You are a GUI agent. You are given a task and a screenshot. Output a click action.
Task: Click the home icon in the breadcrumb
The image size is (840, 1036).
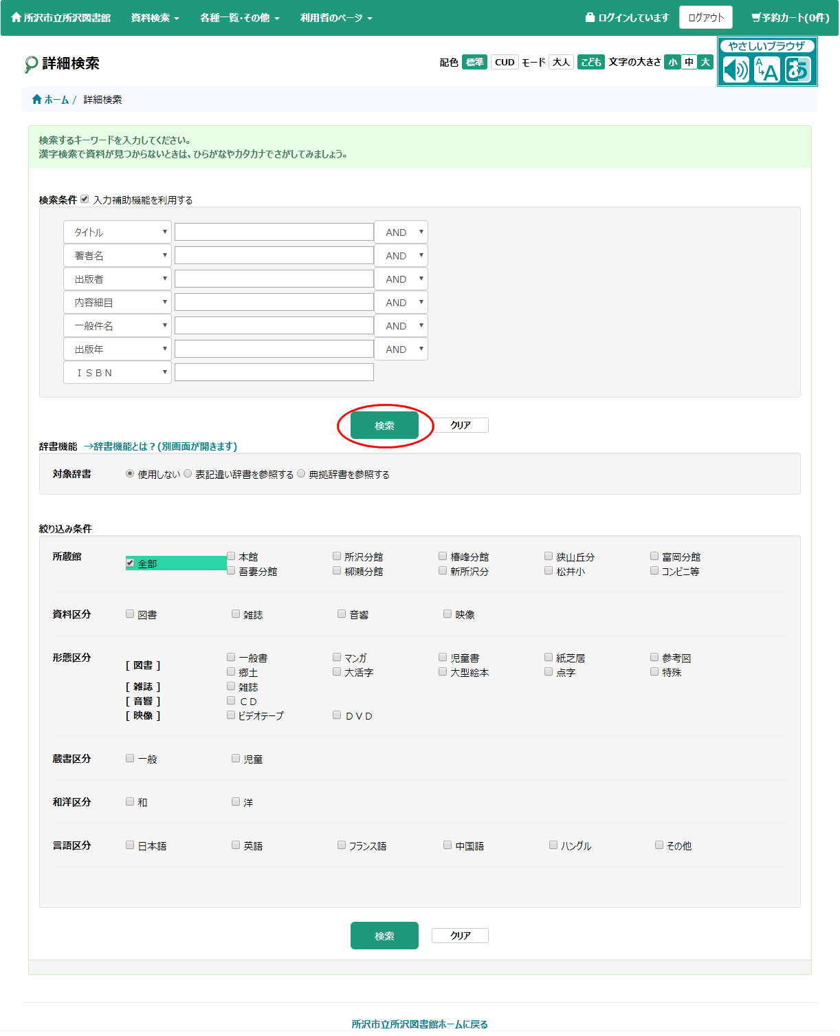(37, 100)
